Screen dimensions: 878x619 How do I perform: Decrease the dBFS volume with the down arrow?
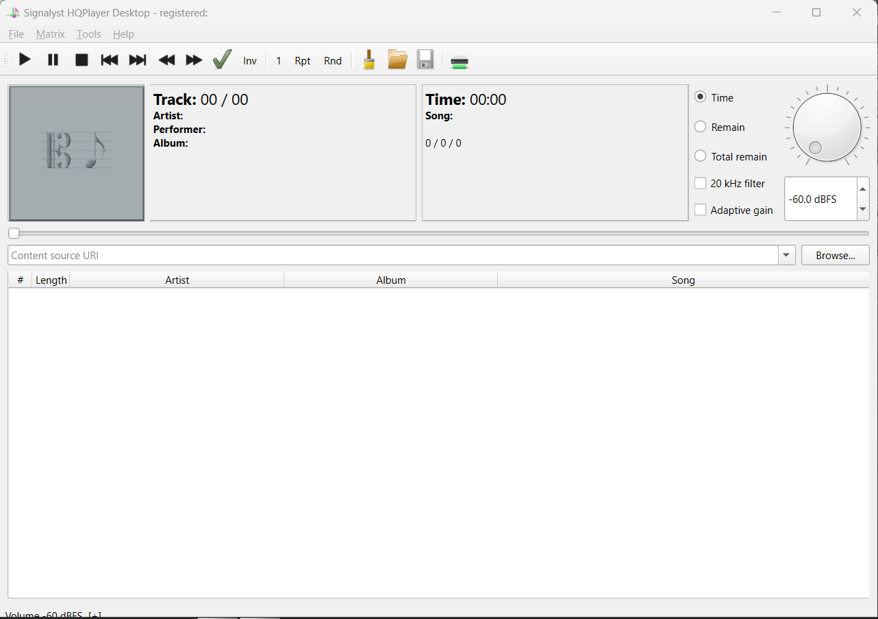863,209
